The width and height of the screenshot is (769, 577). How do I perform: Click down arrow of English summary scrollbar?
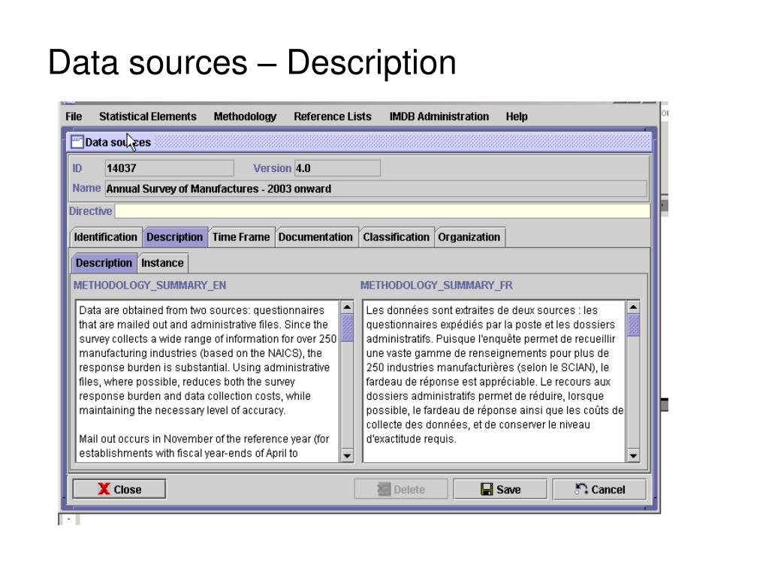(x=347, y=455)
